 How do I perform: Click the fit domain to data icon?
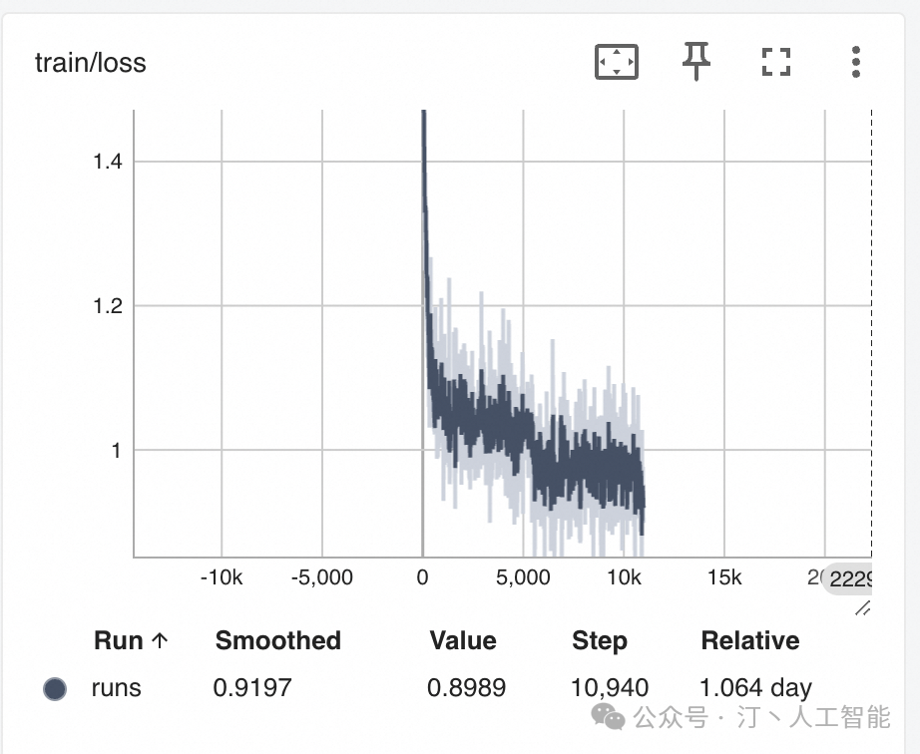point(616,62)
